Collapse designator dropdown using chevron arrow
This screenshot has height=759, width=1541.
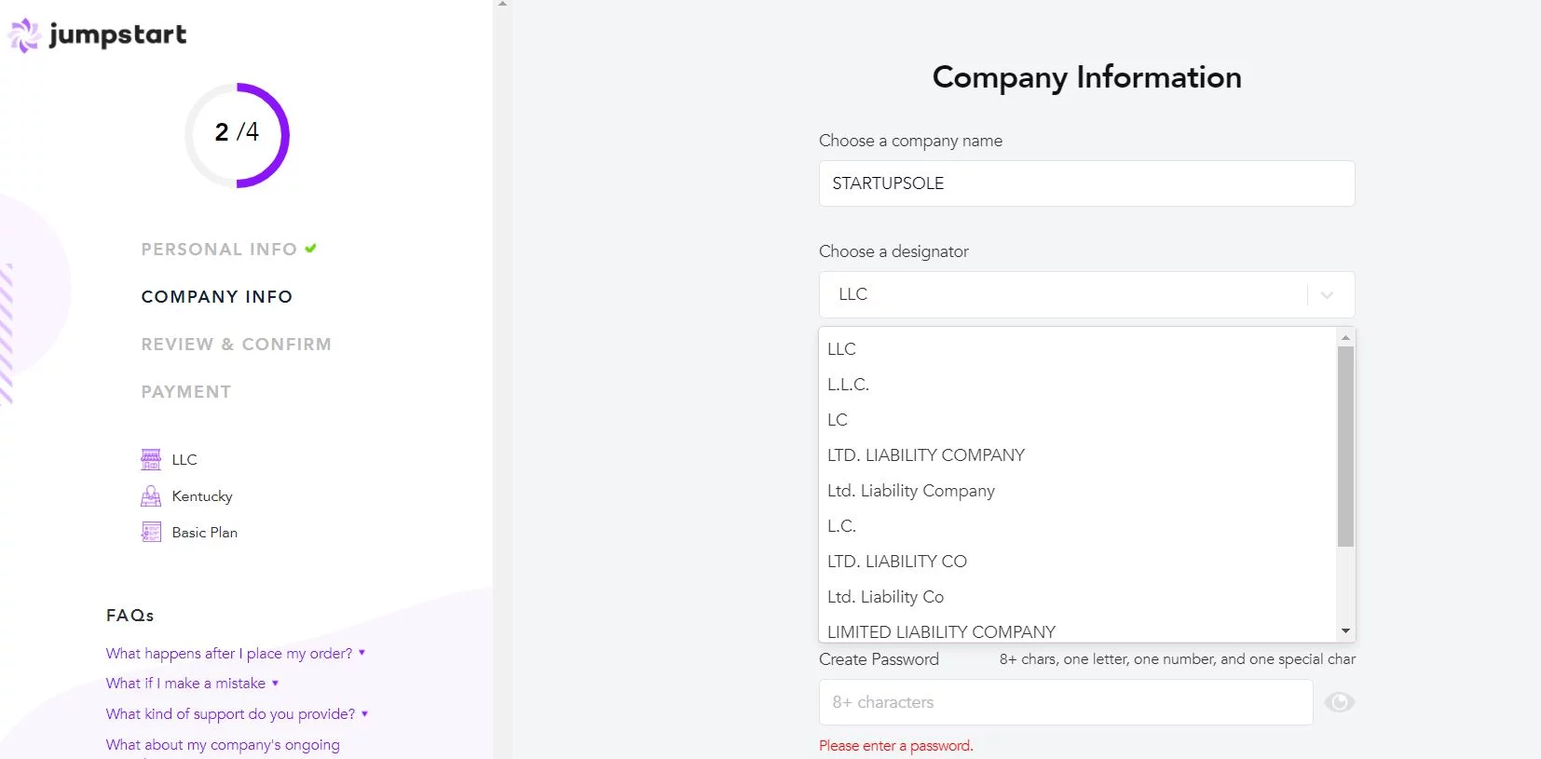[x=1327, y=295]
